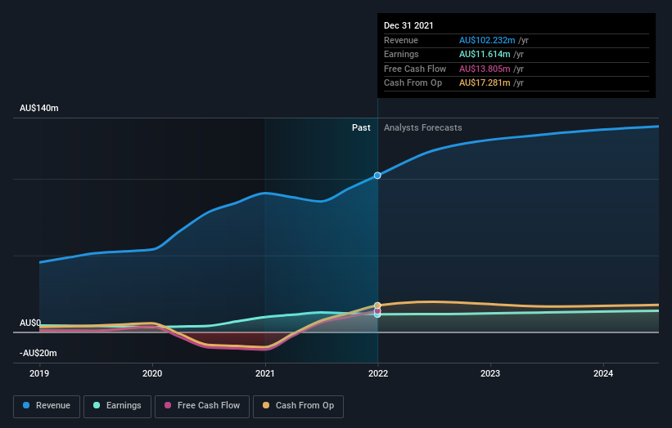Click the 2024 x-axis label
This screenshot has width=672, height=428.
pyautogui.click(x=603, y=373)
